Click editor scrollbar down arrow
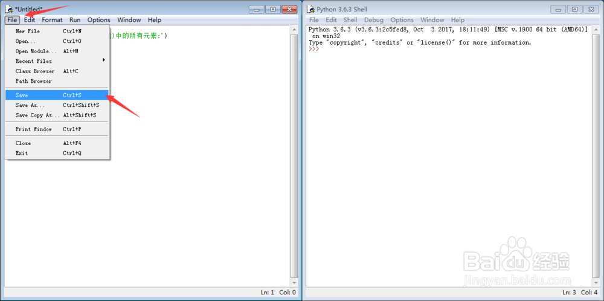The width and height of the screenshot is (604, 301). 294,283
